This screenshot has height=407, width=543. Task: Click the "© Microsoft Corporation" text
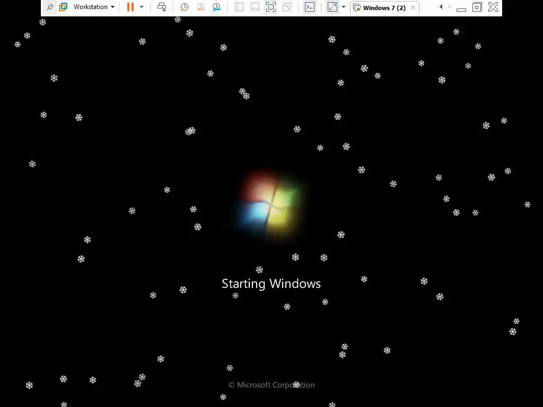(x=271, y=385)
